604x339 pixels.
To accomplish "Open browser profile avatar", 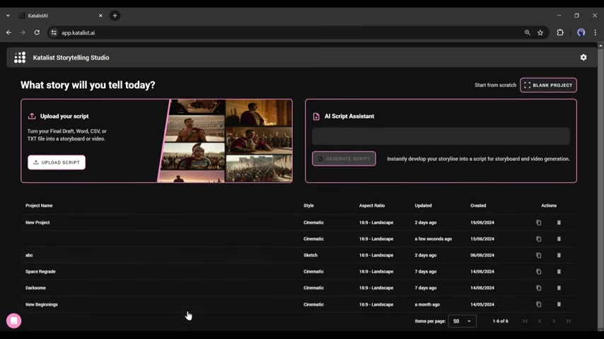I will [581, 32].
